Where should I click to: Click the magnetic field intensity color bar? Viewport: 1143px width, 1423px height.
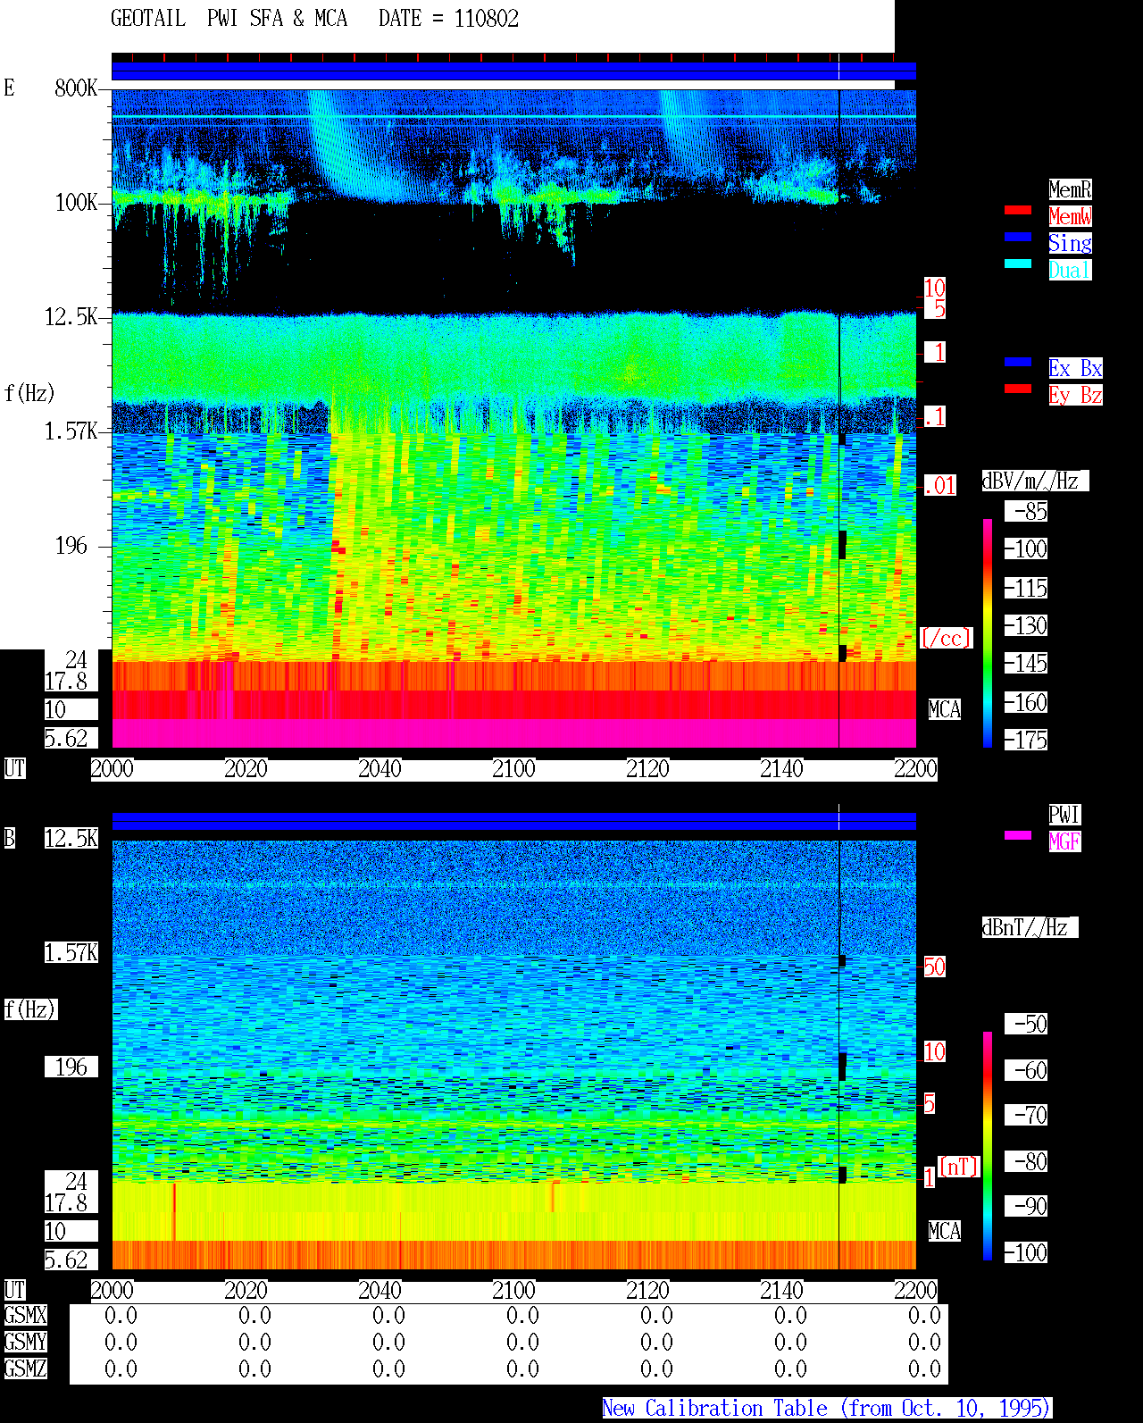click(x=988, y=1146)
